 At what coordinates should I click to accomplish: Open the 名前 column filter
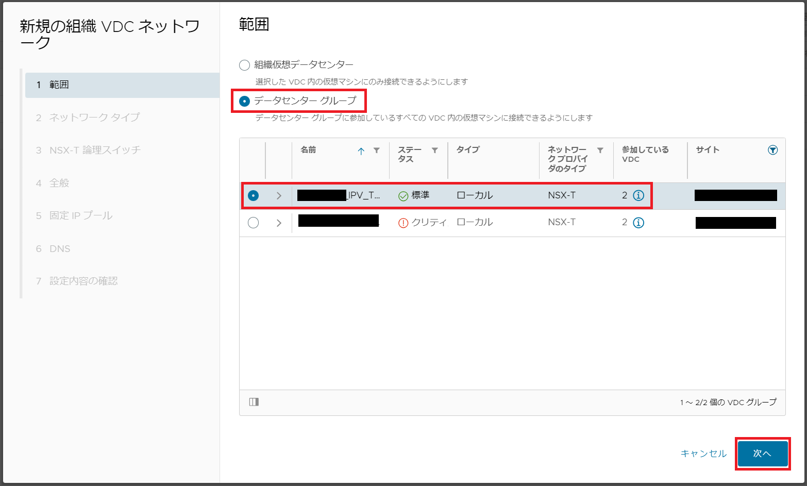(377, 150)
